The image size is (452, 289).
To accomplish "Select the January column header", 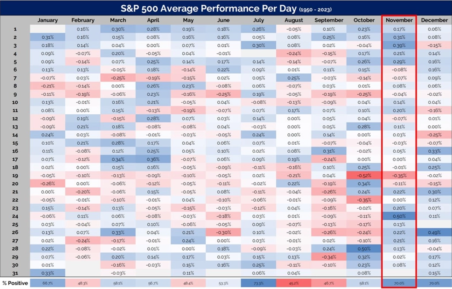I will pyautogui.click(x=48, y=20).
